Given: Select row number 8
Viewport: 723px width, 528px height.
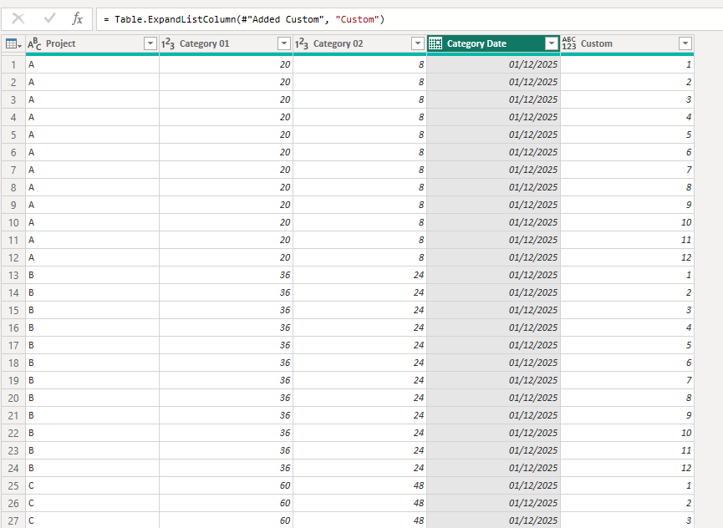Looking at the screenshot, I should [13, 187].
